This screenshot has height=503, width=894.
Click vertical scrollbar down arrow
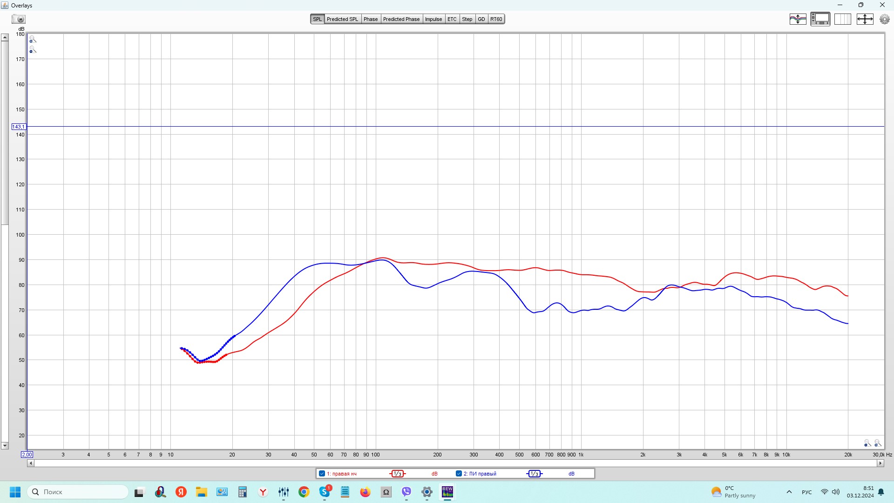click(x=5, y=446)
